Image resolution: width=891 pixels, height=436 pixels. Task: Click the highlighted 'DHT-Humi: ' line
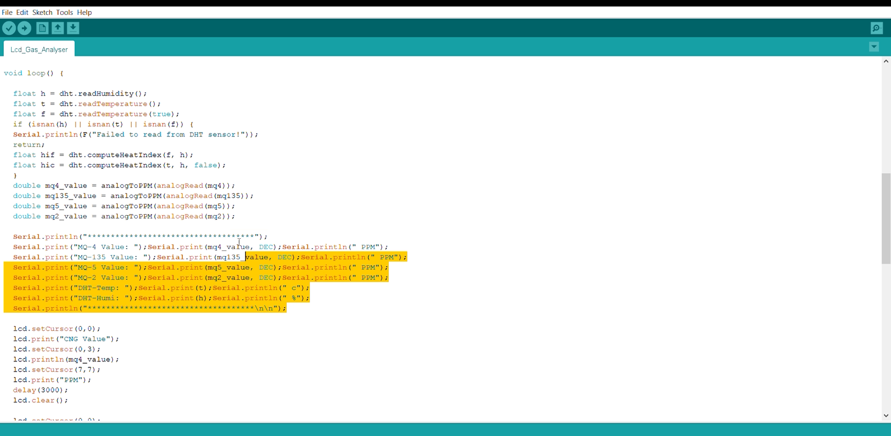click(161, 298)
